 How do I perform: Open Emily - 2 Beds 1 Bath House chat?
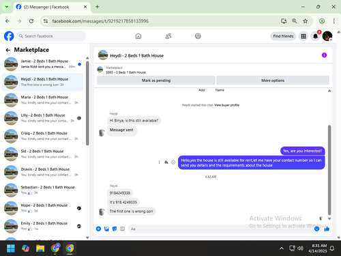pos(42,226)
